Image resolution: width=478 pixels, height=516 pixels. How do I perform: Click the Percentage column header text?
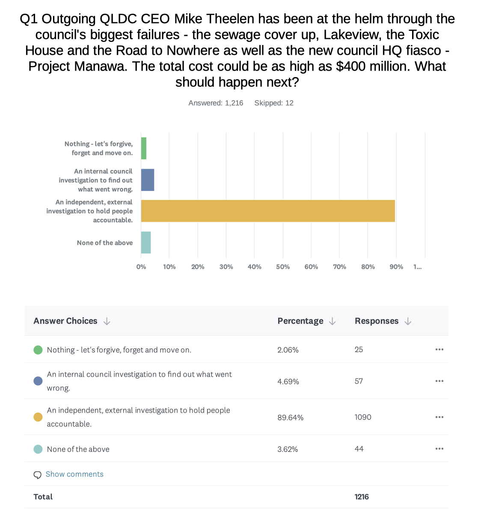[x=300, y=321]
